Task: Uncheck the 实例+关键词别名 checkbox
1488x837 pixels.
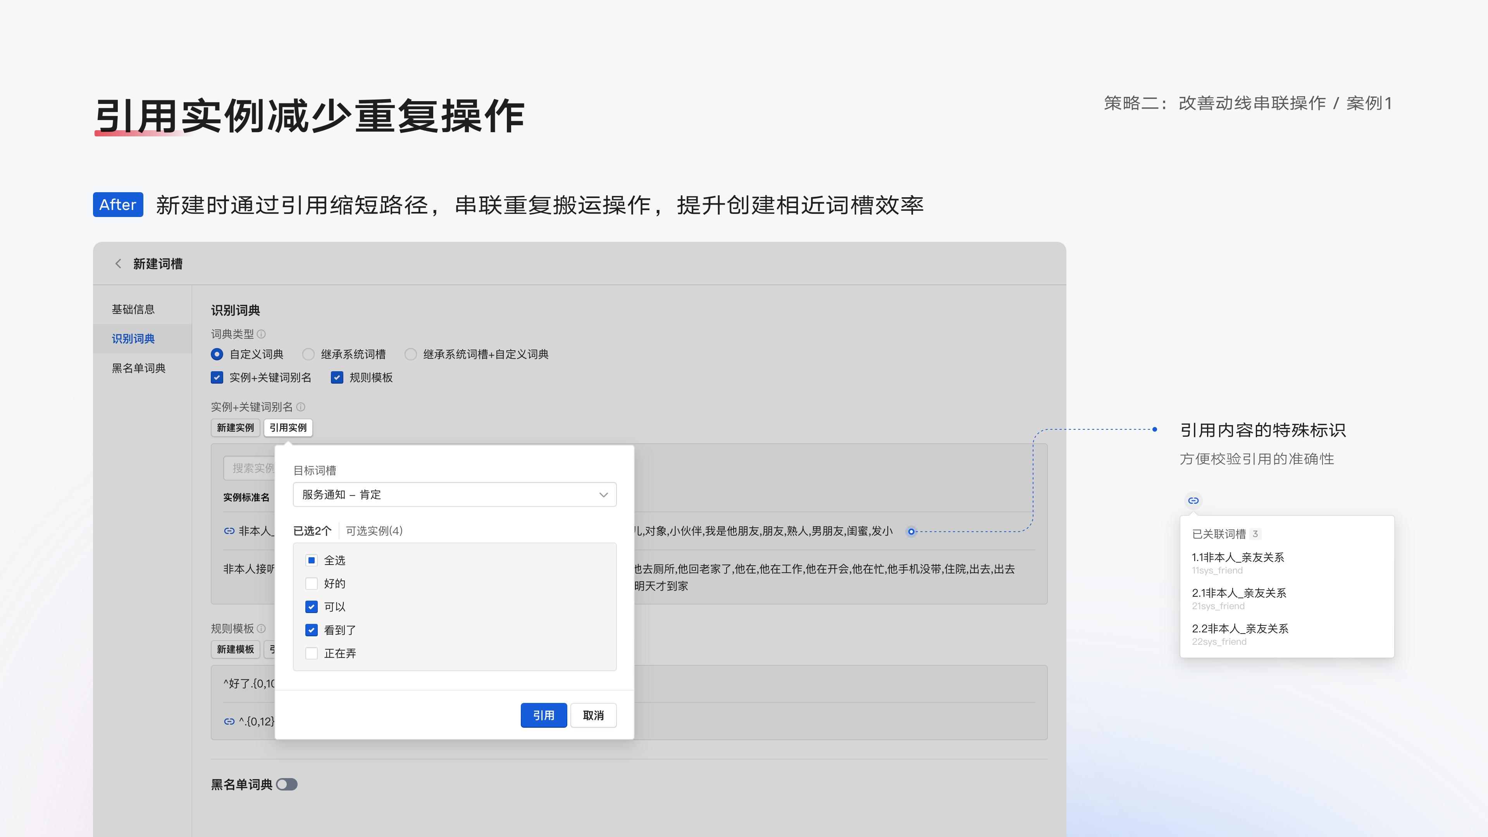Action: coord(217,377)
